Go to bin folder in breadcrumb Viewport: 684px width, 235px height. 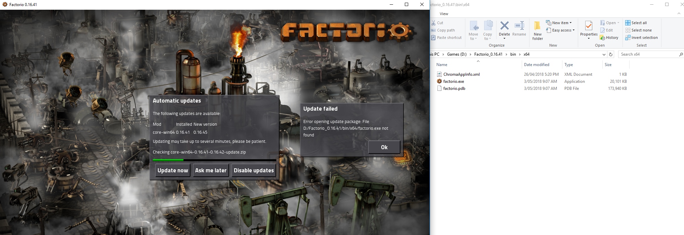513,54
